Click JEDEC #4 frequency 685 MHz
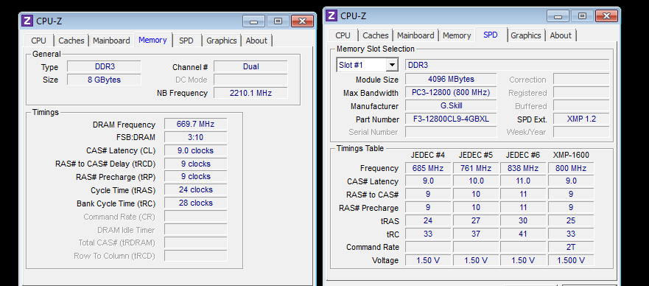The image size is (649, 286). (428, 168)
